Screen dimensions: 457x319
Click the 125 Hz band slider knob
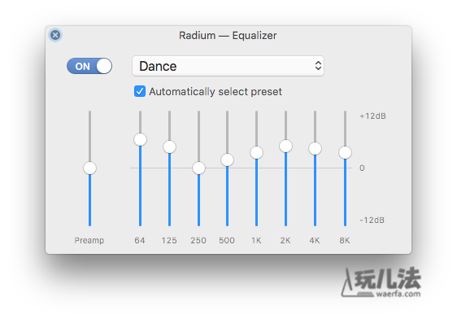(169, 146)
